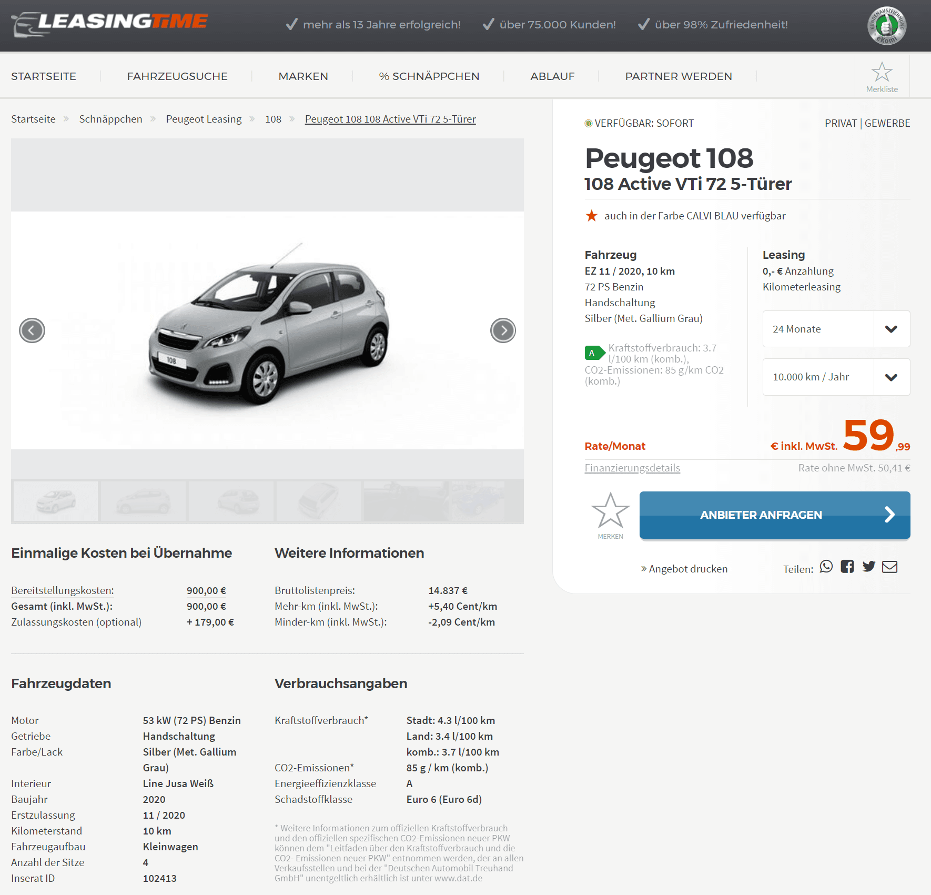Image resolution: width=931 pixels, height=895 pixels.
Task: Show next car image arrow
Action: pos(503,330)
